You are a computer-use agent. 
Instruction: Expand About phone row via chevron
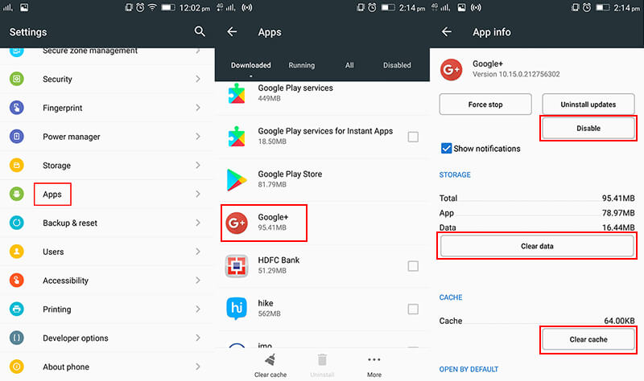198,367
